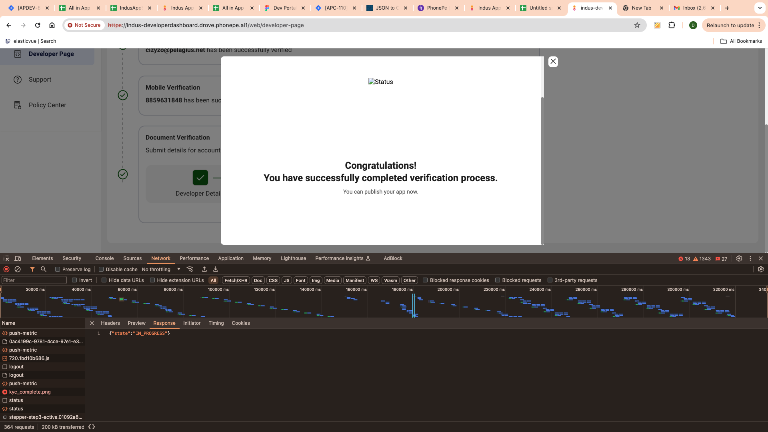Open Support in the sidebar
The image size is (768, 432).
(40, 80)
